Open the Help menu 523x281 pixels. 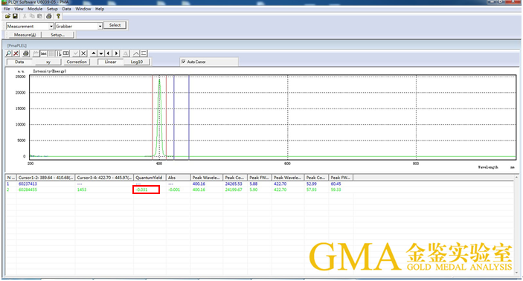[100, 9]
